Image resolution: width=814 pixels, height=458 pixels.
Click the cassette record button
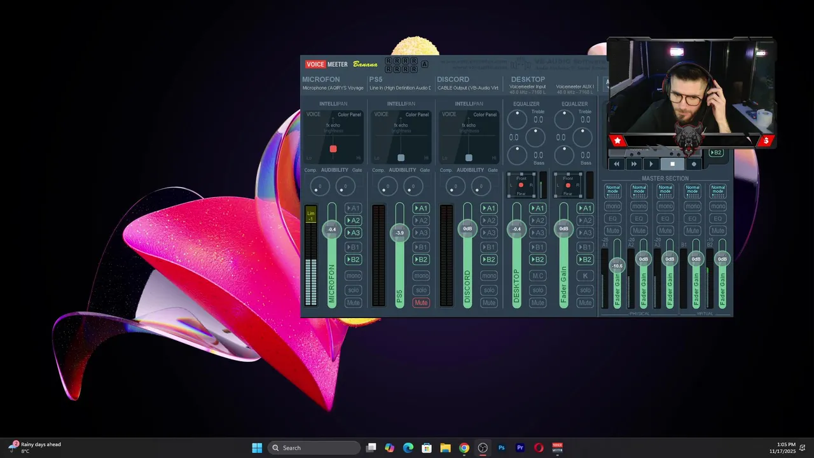(x=694, y=164)
